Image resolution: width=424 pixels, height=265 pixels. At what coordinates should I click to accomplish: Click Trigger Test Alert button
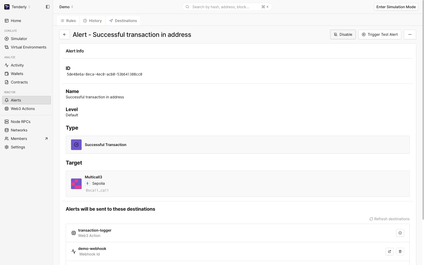point(380,34)
